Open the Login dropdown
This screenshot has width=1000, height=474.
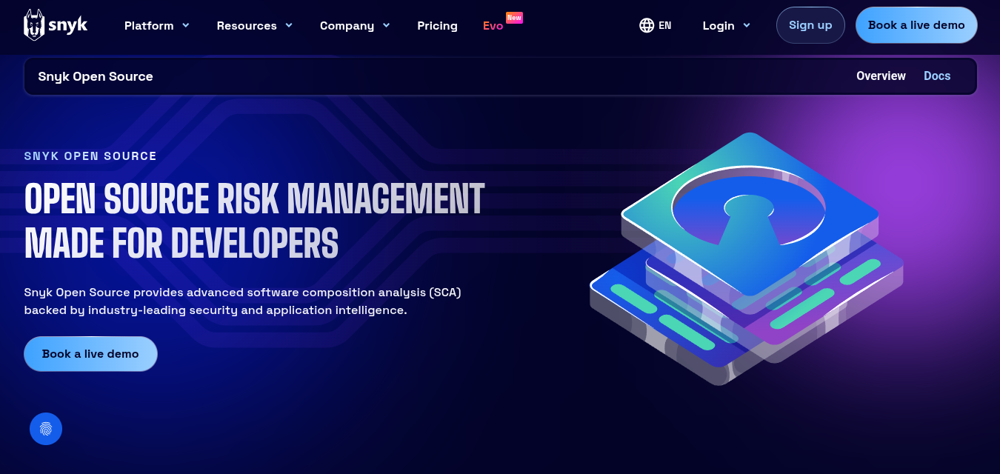pos(725,25)
